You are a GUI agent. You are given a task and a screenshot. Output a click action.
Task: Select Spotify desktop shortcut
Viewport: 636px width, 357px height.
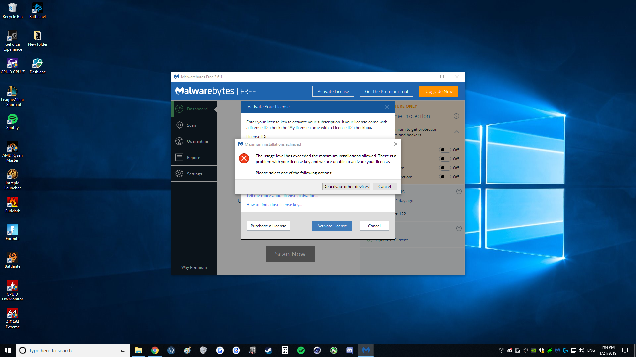pyautogui.click(x=13, y=122)
